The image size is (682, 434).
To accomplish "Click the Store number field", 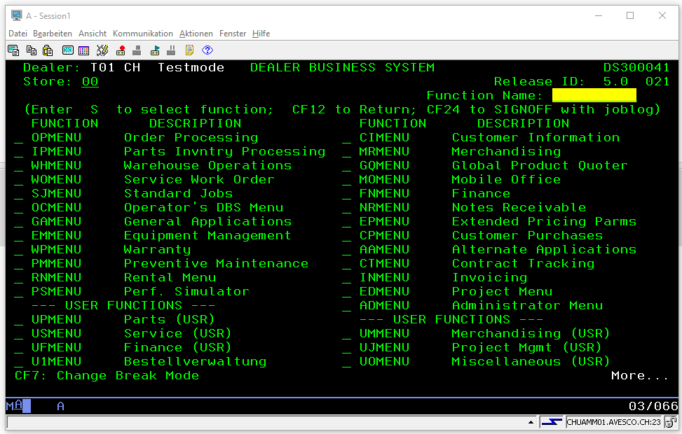I will 90,82.
